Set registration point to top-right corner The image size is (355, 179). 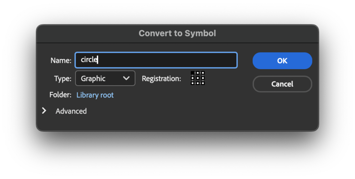pos(203,73)
